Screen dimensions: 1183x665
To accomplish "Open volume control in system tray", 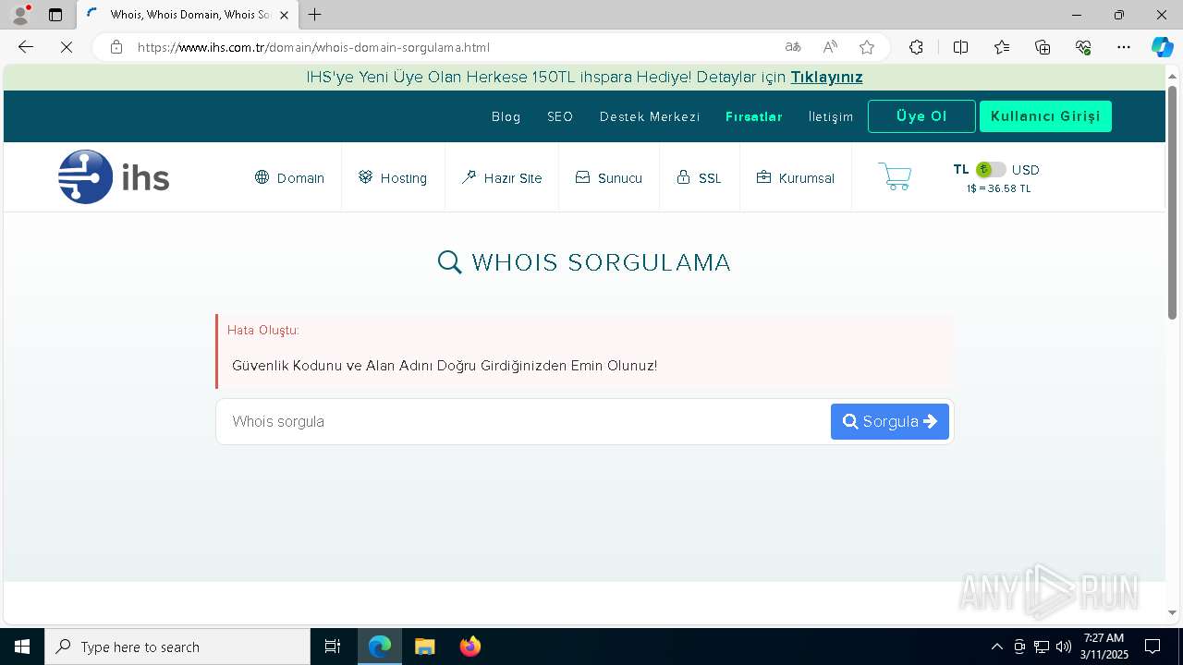I will (1064, 647).
